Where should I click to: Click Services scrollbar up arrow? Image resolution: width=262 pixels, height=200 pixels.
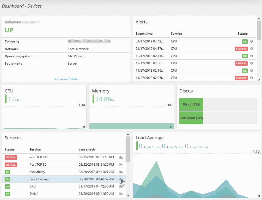click(x=128, y=134)
